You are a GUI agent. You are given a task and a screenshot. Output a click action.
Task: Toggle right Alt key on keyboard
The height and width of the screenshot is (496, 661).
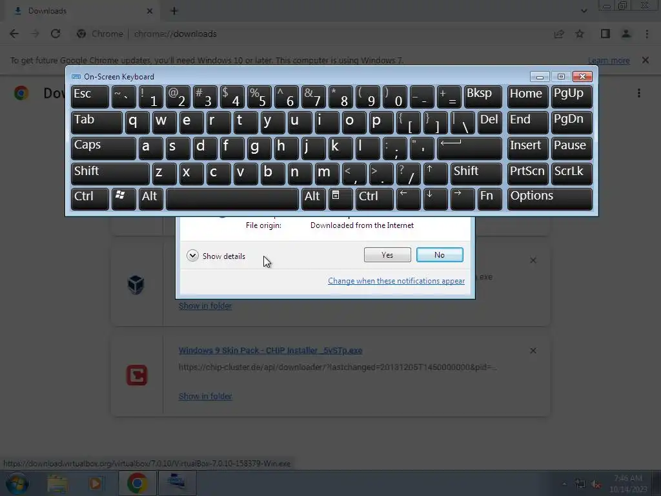313,199
